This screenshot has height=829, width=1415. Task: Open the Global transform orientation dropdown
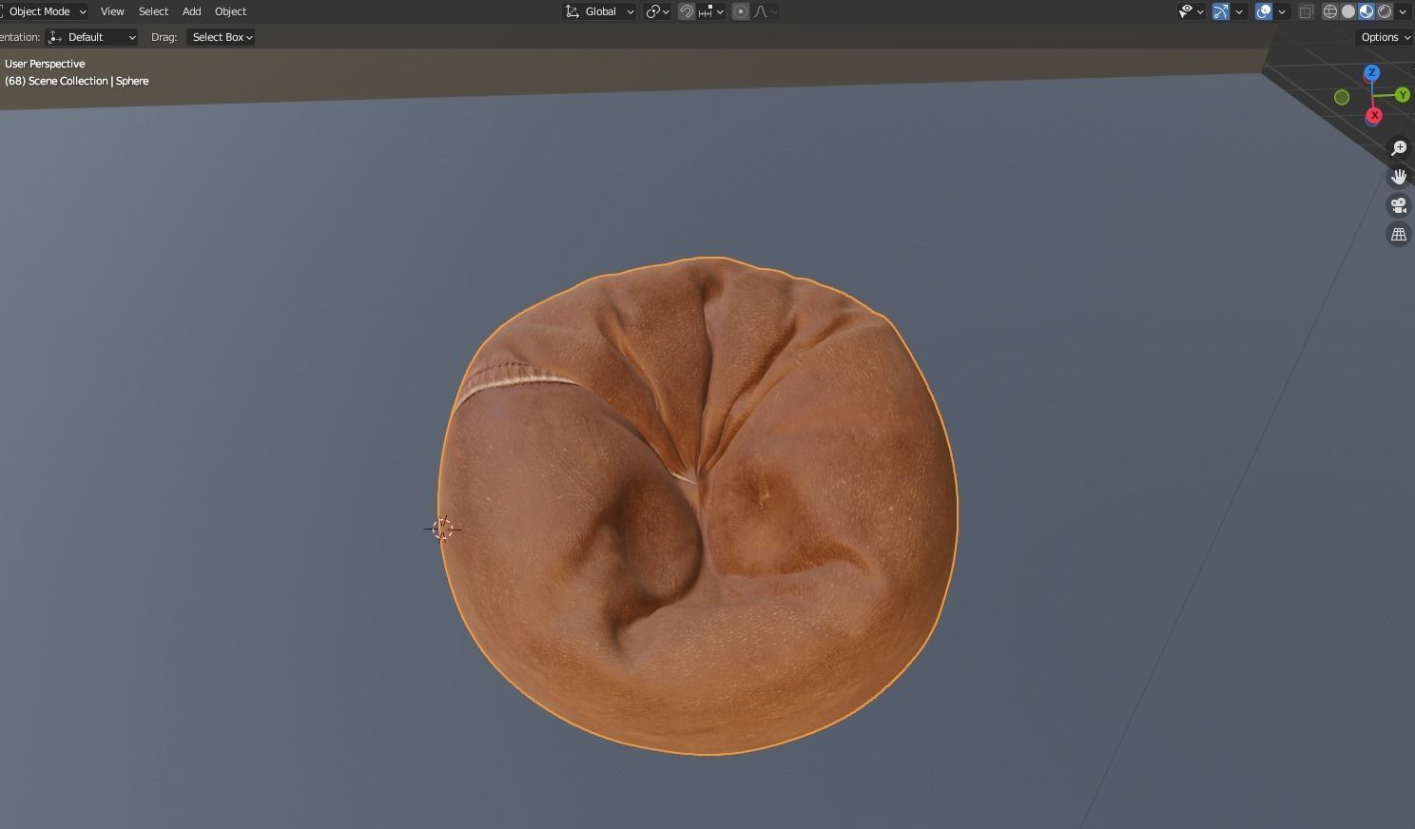click(599, 11)
